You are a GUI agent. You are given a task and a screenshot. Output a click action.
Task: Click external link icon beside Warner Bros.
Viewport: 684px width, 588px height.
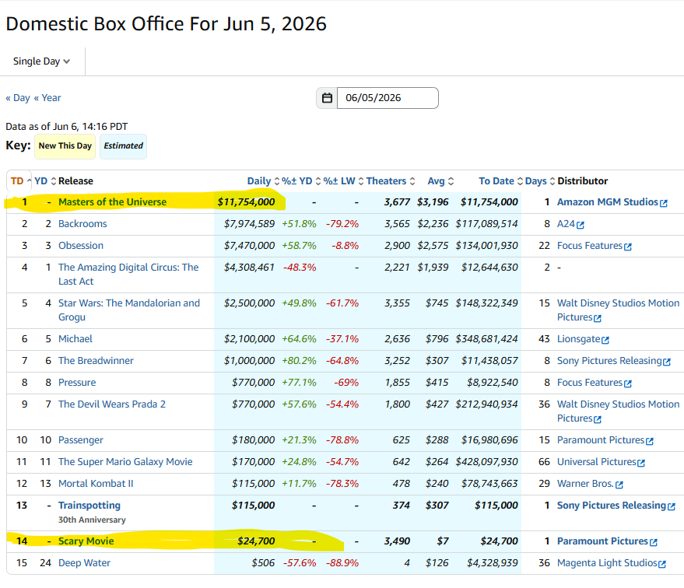pos(619,485)
